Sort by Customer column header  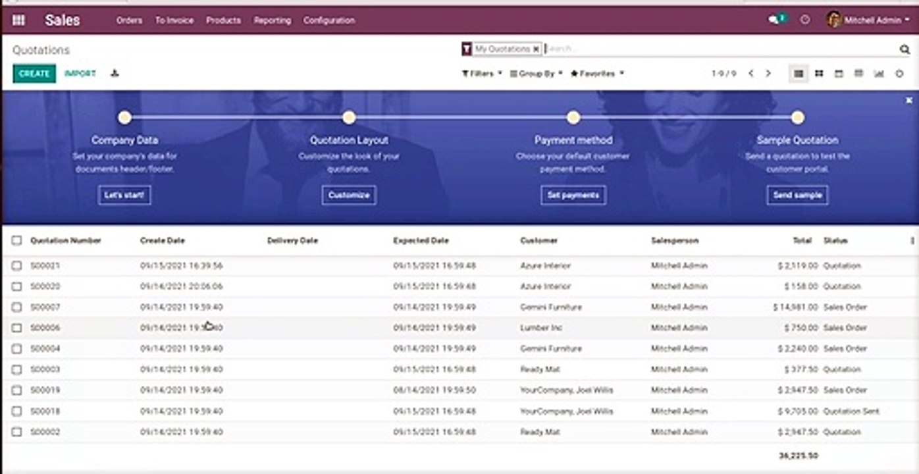539,240
